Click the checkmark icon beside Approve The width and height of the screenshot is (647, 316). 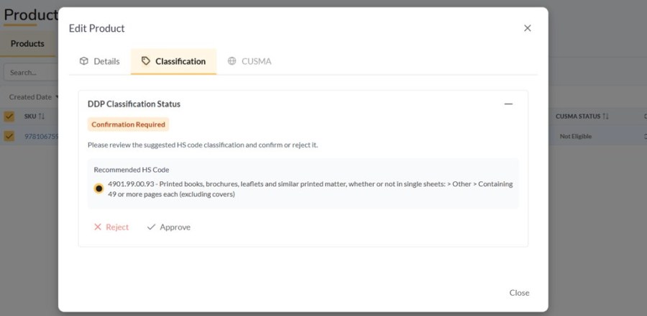pyautogui.click(x=152, y=227)
